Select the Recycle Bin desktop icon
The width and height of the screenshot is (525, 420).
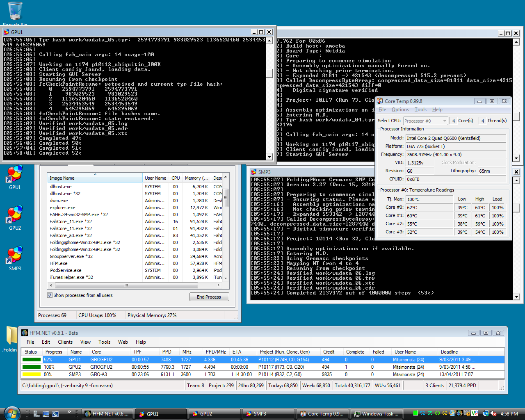15,13
